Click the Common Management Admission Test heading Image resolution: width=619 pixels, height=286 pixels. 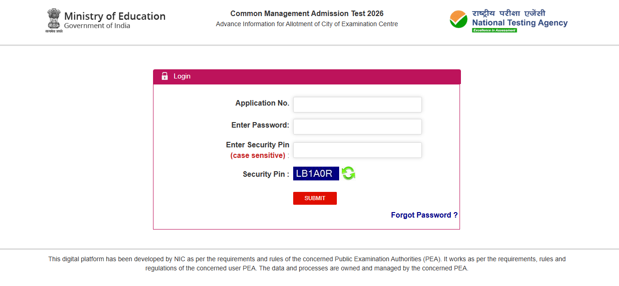point(307,13)
